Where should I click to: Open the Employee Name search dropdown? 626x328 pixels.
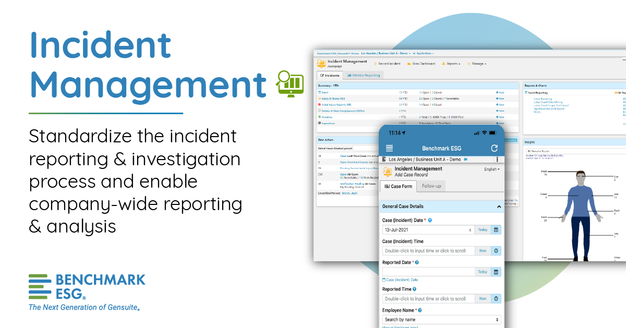(441, 321)
